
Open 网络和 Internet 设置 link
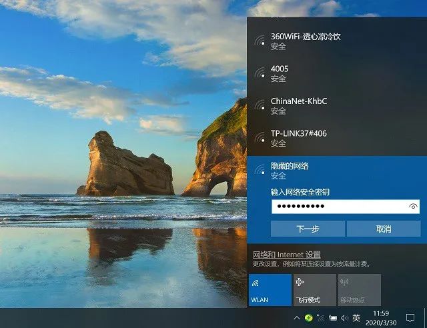click(286, 255)
